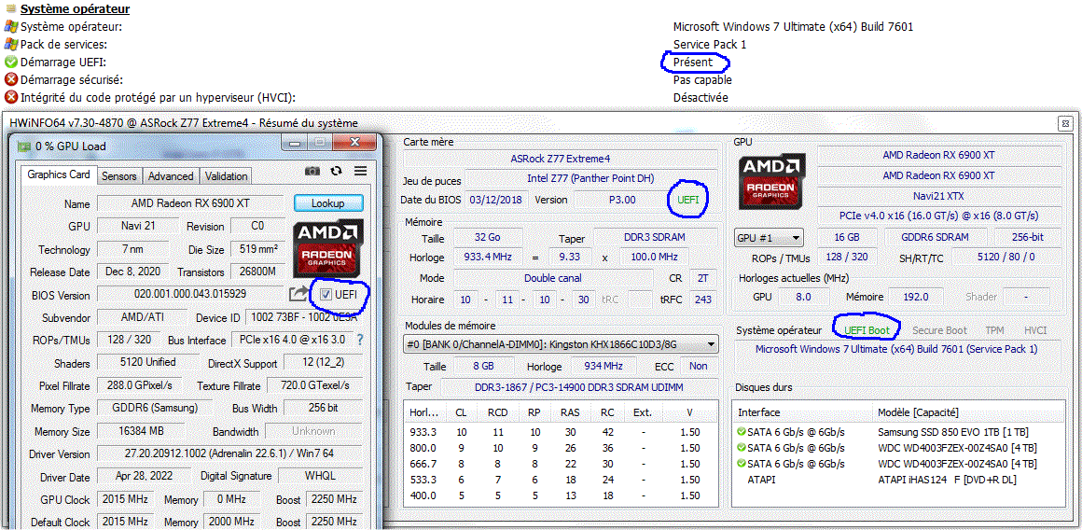Click the Intel Z77 (Panther Point DH) chipset field
Screen dimensions: 1082x530
590,178
